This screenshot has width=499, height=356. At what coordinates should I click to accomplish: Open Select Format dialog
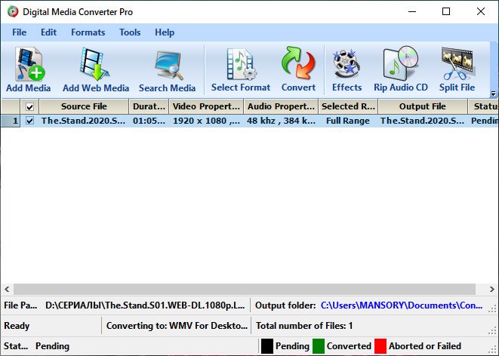coord(241,69)
